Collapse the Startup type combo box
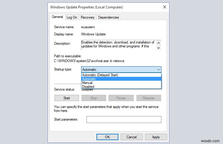The width and height of the screenshot is (223, 144). 159,69
